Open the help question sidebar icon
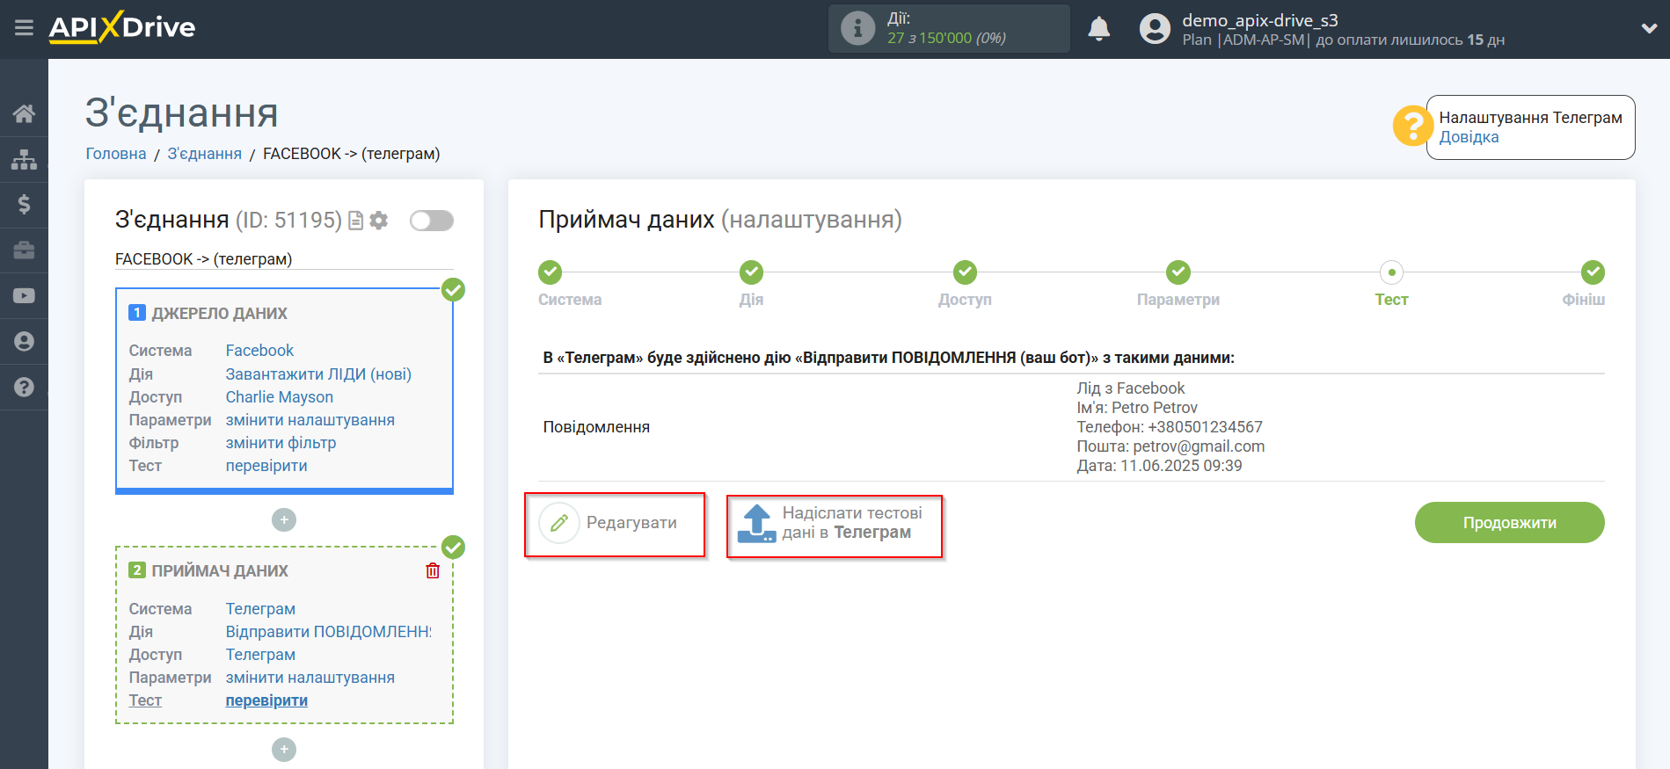The image size is (1670, 769). (24, 388)
